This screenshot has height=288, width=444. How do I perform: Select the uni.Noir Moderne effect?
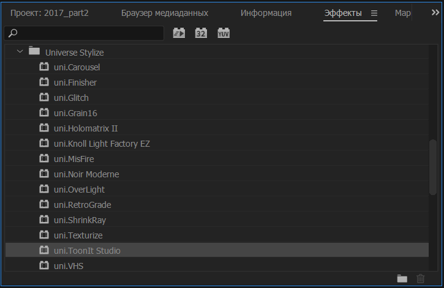(x=86, y=174)
